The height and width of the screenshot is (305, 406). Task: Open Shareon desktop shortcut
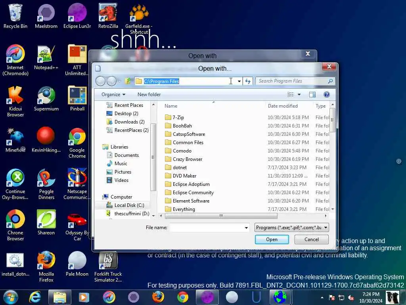pyautogui.click(x=46, y=222)
